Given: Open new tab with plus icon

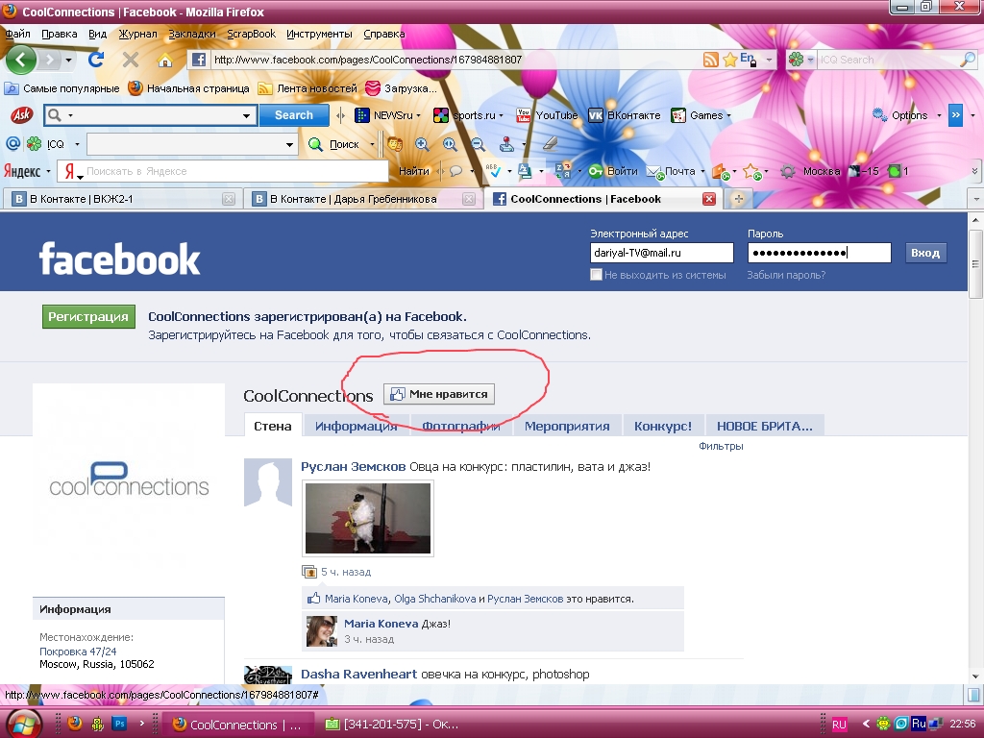Looking at the screenshot, I should click(739, 199).
